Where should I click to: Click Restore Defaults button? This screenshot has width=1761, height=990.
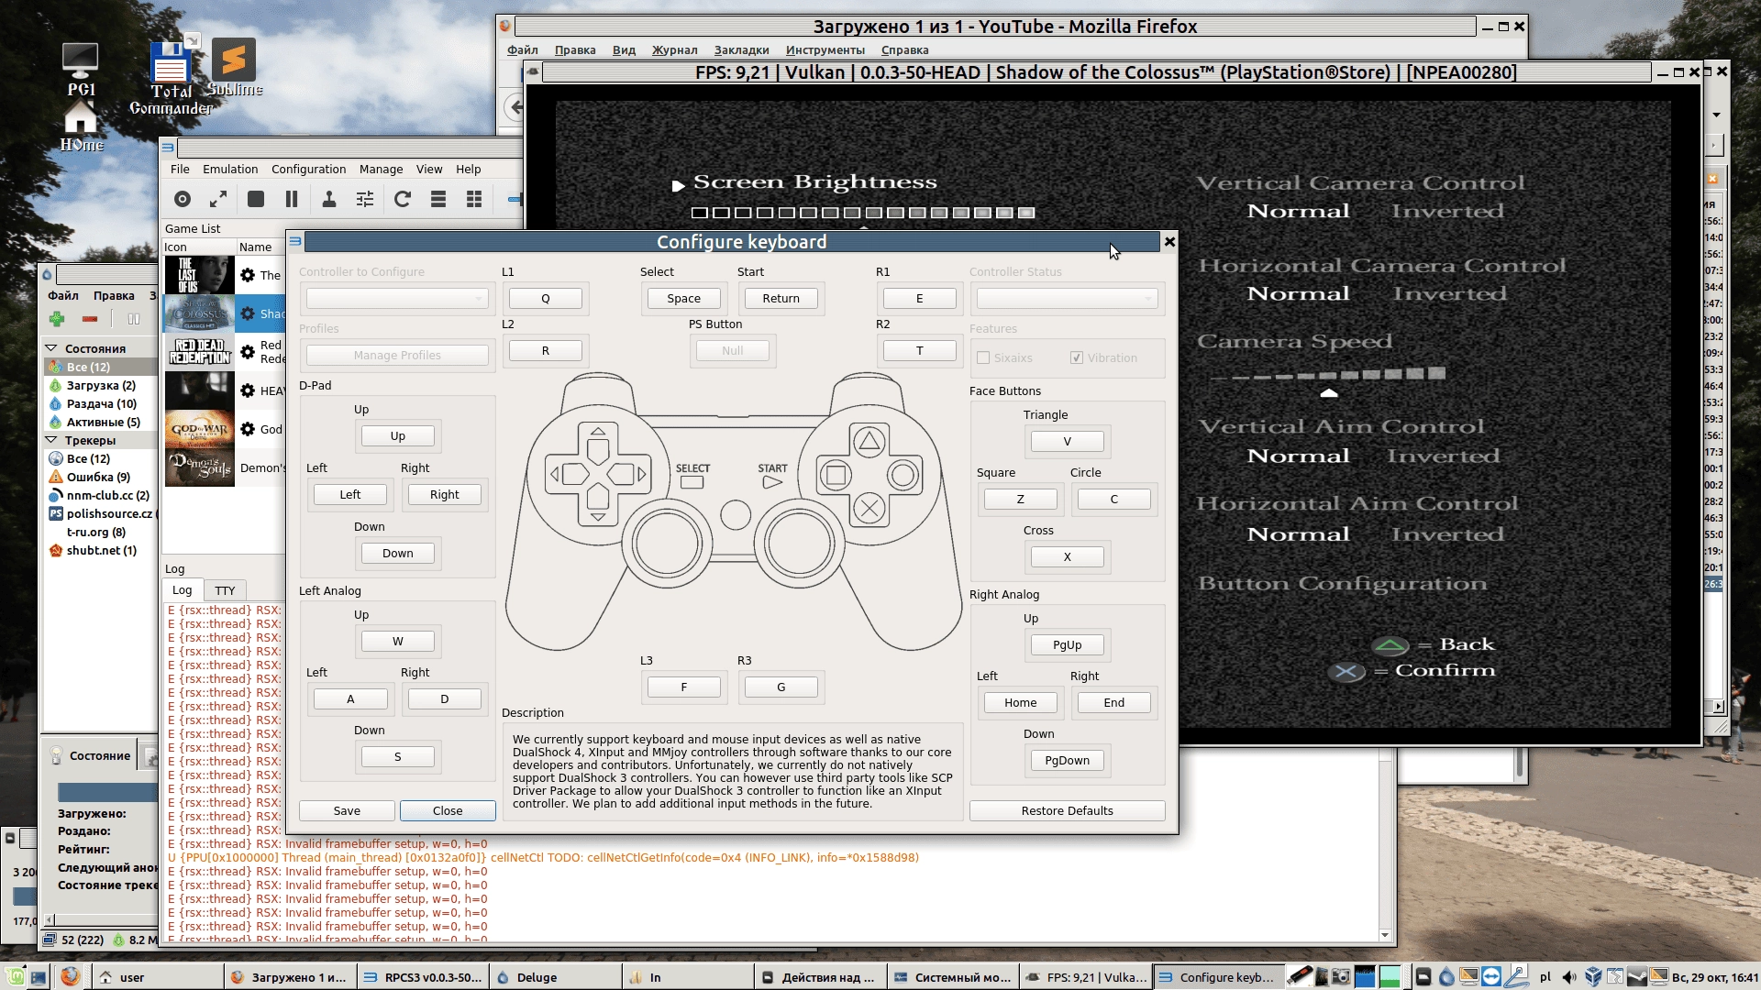pos(1067,810)
